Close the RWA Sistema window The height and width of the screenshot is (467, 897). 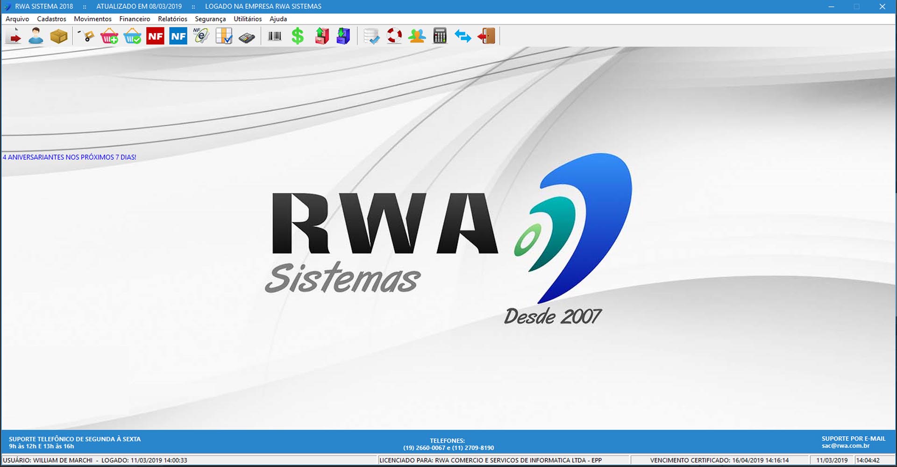click(x=882, y=7)
